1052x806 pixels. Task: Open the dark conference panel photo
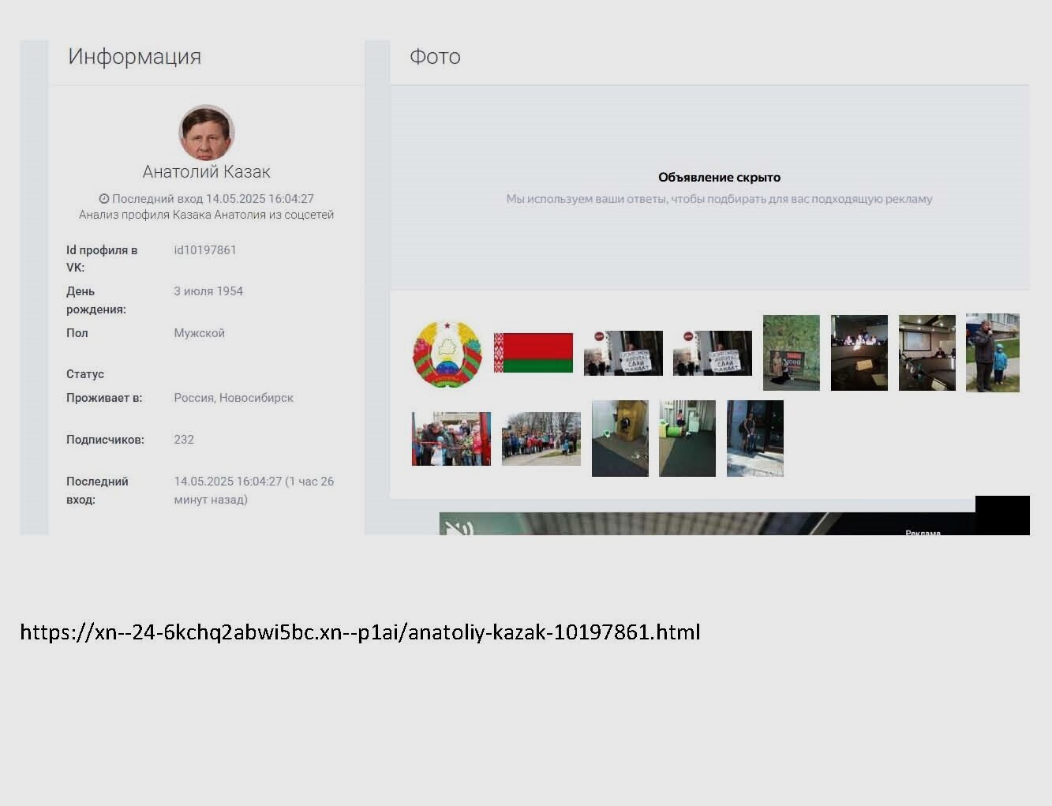pyautogui.click(x=859, y=353)
